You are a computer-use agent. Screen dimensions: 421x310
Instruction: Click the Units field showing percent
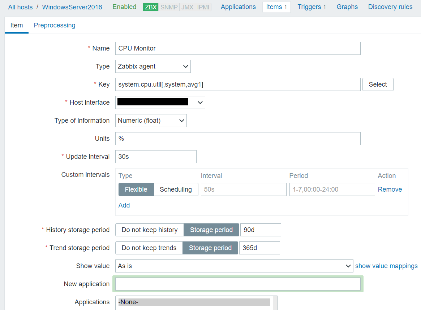(x=238, y=139)
